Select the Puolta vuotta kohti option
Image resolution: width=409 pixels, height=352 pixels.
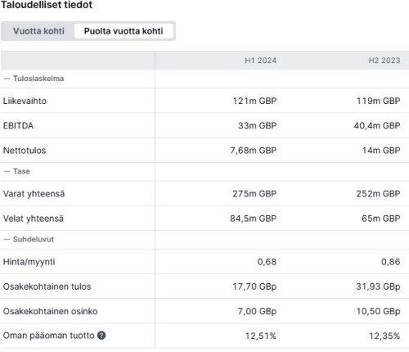124,31
